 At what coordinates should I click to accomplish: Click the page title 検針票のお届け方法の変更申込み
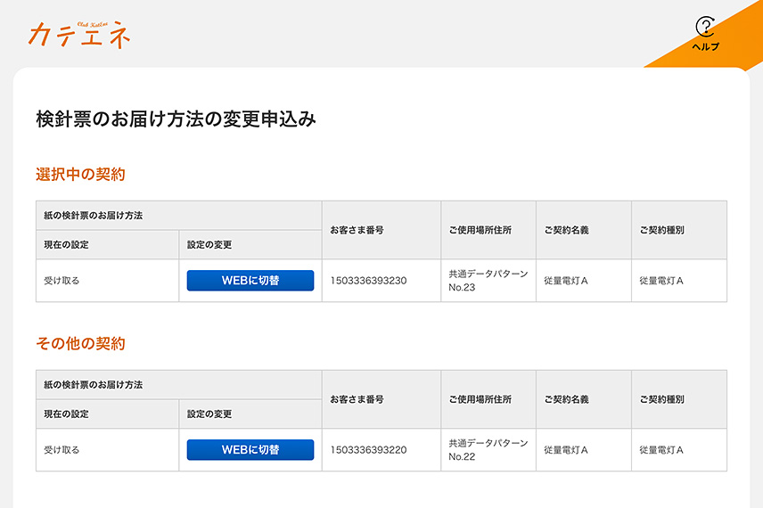(x=176, y=119)
